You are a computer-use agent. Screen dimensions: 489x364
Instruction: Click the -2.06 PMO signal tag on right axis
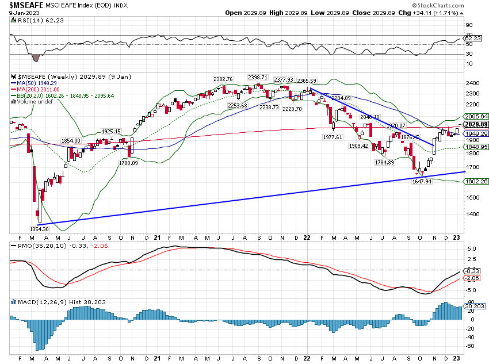pyautogui.click(x=472, y=278)
